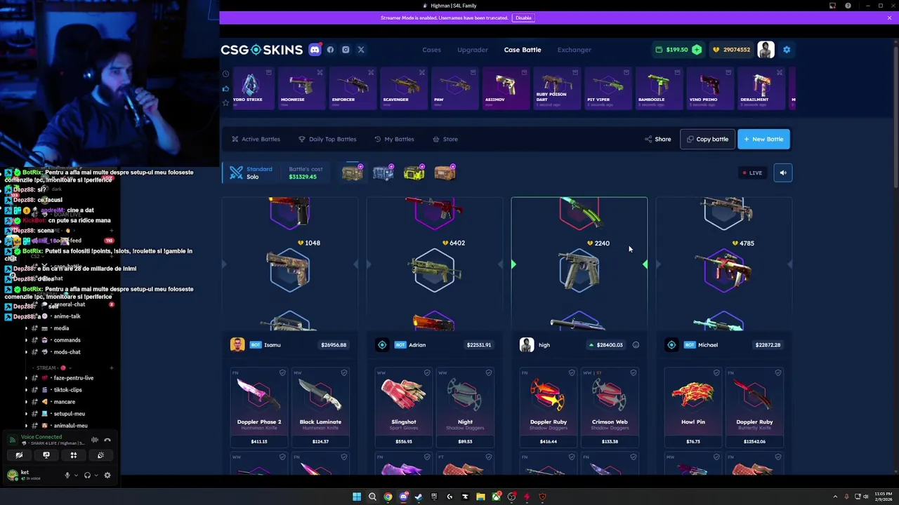Open the Instagram social icon

[x=346, y=50]
